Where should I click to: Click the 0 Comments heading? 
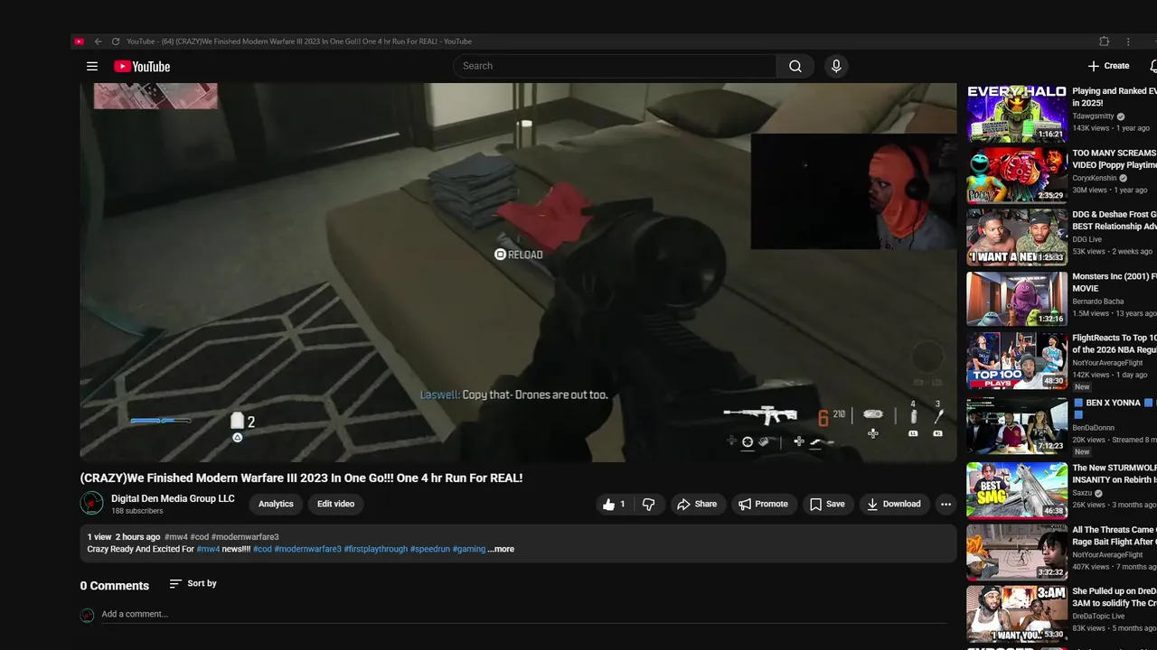coord(115,586)
